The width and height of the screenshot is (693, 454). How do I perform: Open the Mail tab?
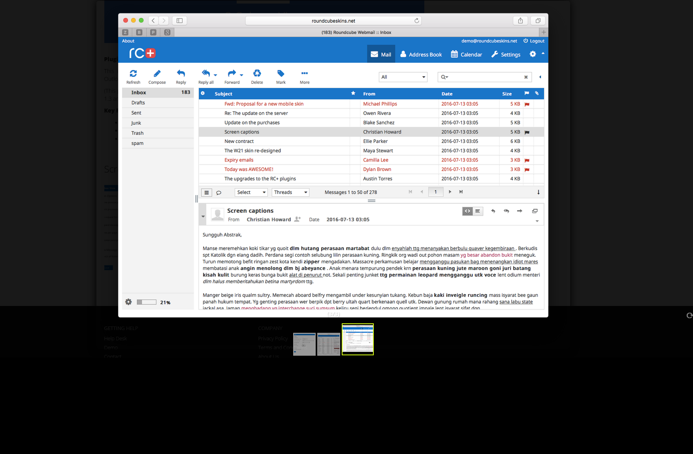[x=381, y=54]
